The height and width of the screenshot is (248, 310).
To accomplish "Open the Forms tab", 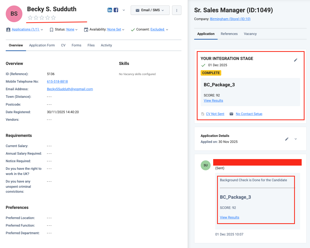I will click(77, 45).
